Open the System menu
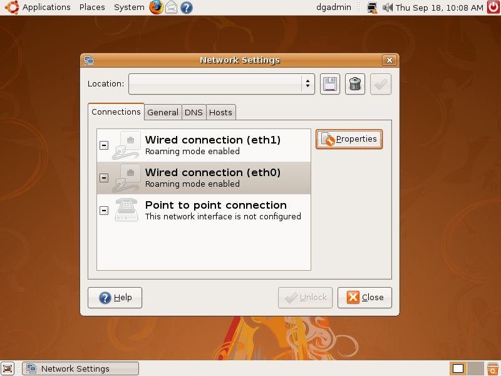 (129, 7)
